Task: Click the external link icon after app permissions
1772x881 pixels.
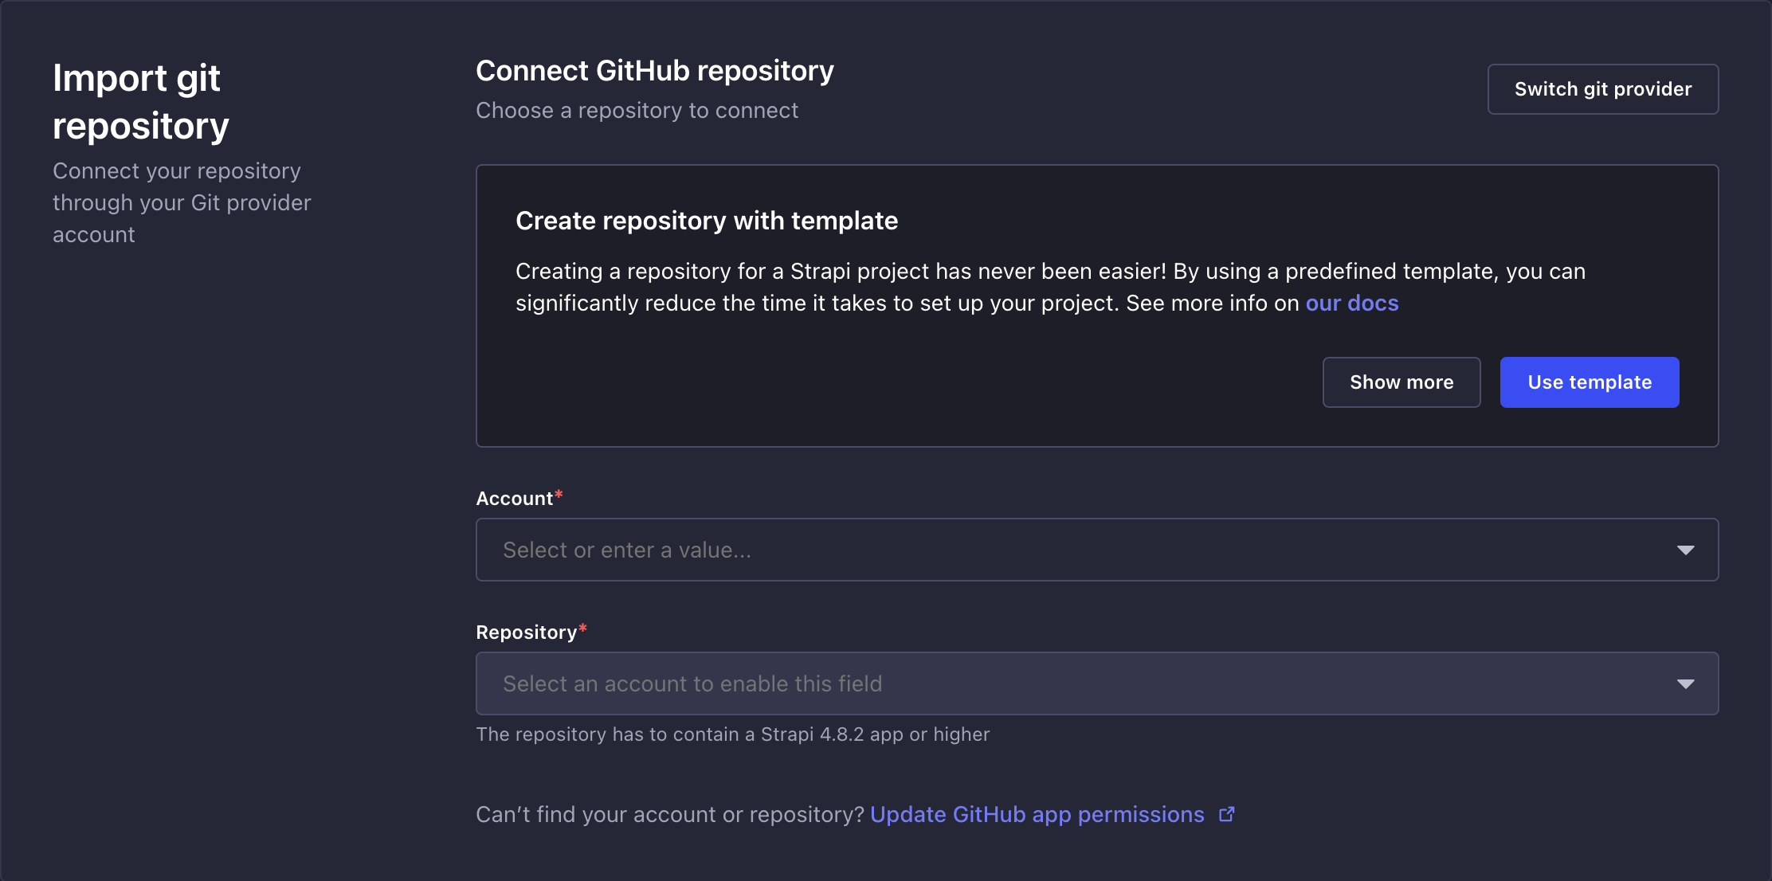Action: [1226, 814]
